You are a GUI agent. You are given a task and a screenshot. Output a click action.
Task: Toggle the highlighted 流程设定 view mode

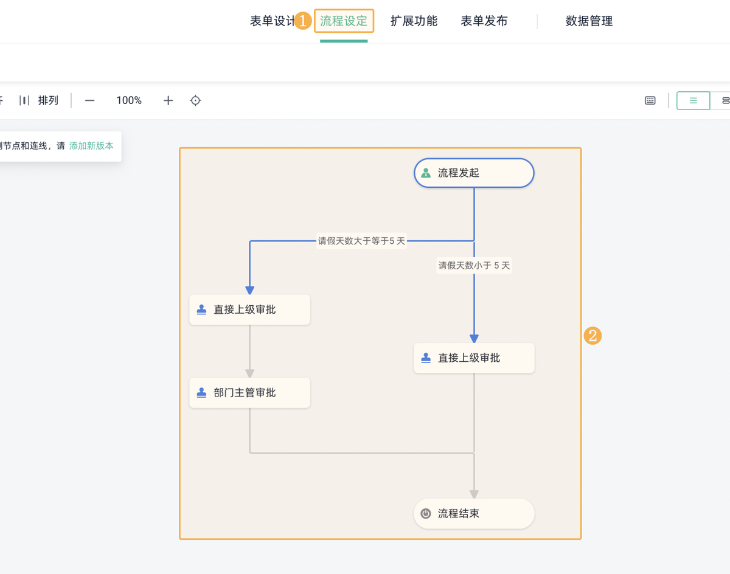tap(344, 20)
